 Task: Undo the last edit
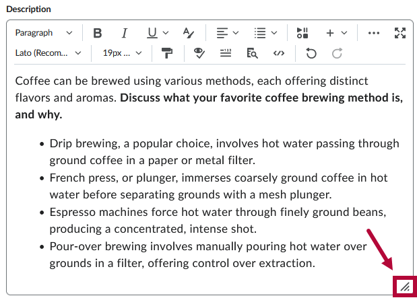pos(311,53)
